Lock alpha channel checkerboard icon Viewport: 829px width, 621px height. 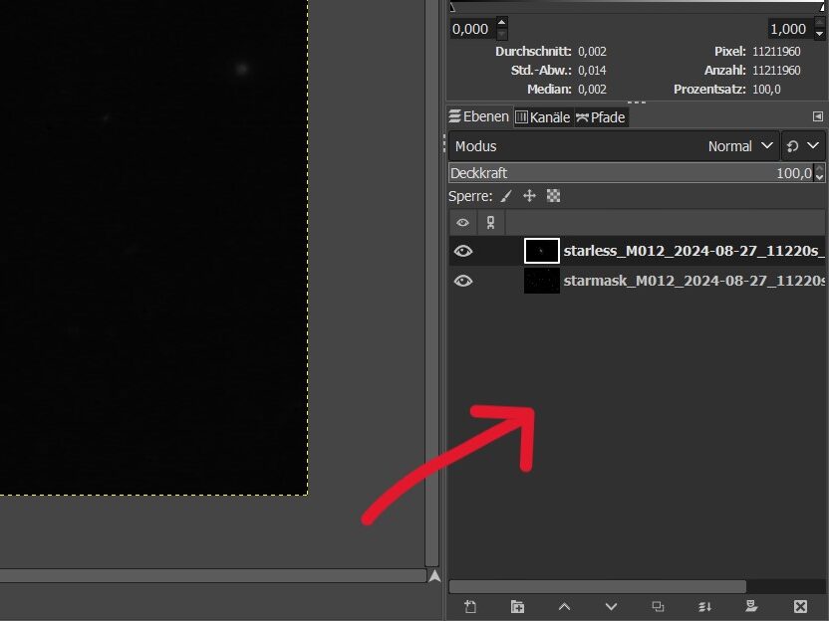pyautogui.click(x=554, y=196)
